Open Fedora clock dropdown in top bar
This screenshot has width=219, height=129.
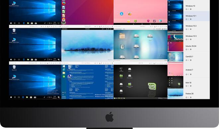87,29
